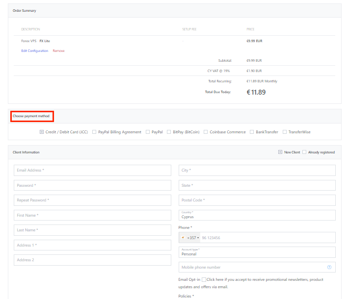348x299 pixels.
Task: Click the Client Information heading
Action: point(26,152)
